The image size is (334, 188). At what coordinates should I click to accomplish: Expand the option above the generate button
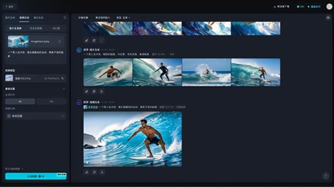14,168
